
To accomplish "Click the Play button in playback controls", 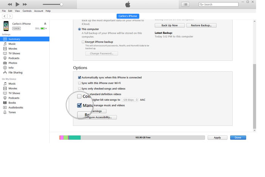I will click(17, 4).
